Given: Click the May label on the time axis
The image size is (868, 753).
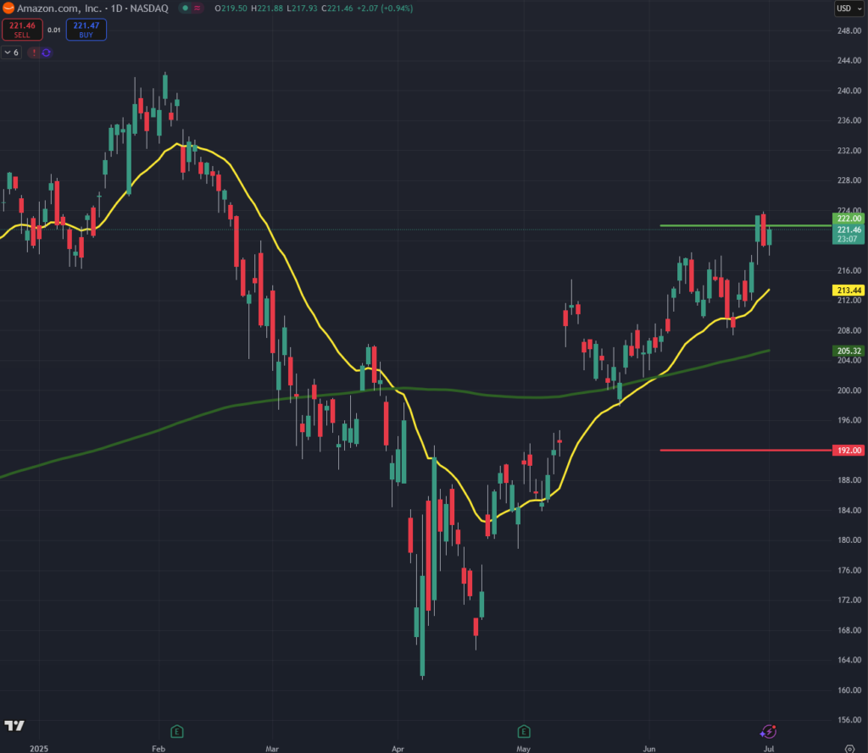Looking at the screenshot, I should point(523,749).
